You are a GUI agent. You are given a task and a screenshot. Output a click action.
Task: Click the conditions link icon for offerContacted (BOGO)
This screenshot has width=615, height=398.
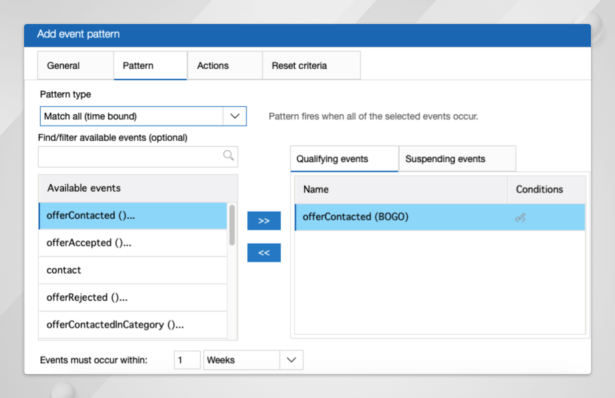(520, 218)
